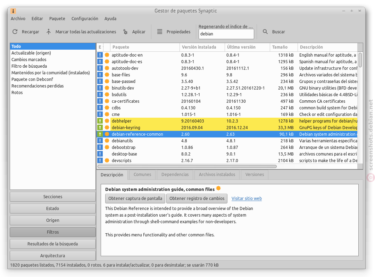
Task: Click the Secciones button
Action: pyautogui.click(x=53, y=197)
